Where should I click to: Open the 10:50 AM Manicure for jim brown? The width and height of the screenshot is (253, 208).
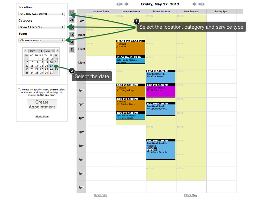point(131,47)
